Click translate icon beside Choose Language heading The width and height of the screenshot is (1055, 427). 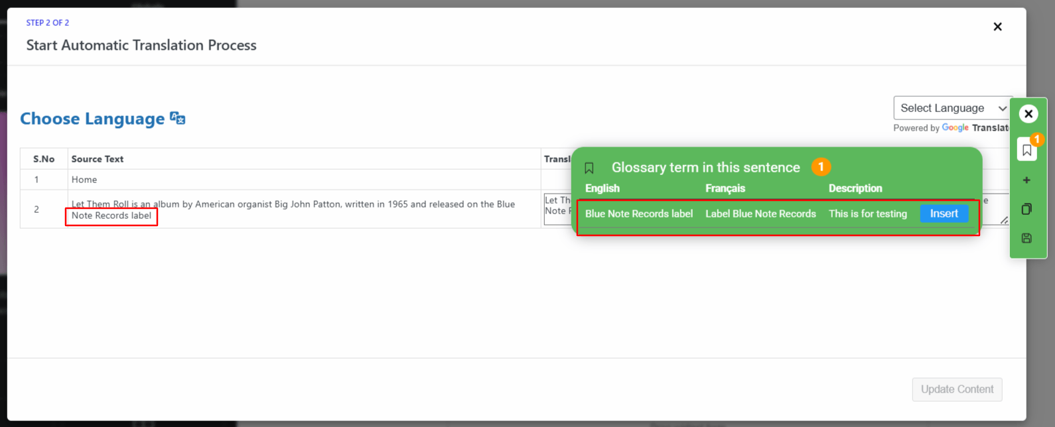[x=177, y=119]
